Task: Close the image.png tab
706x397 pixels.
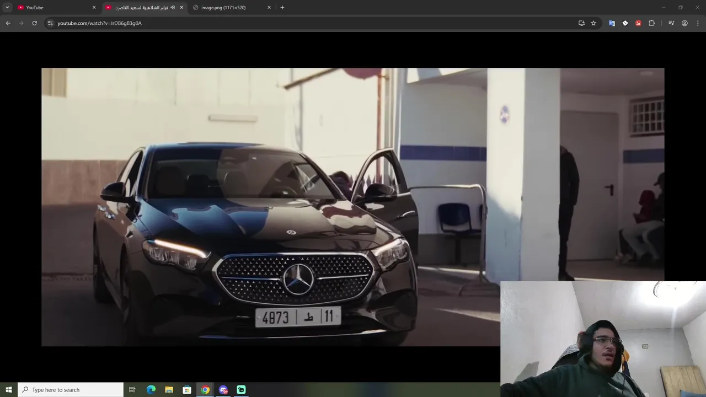Action: pos(269,7)
